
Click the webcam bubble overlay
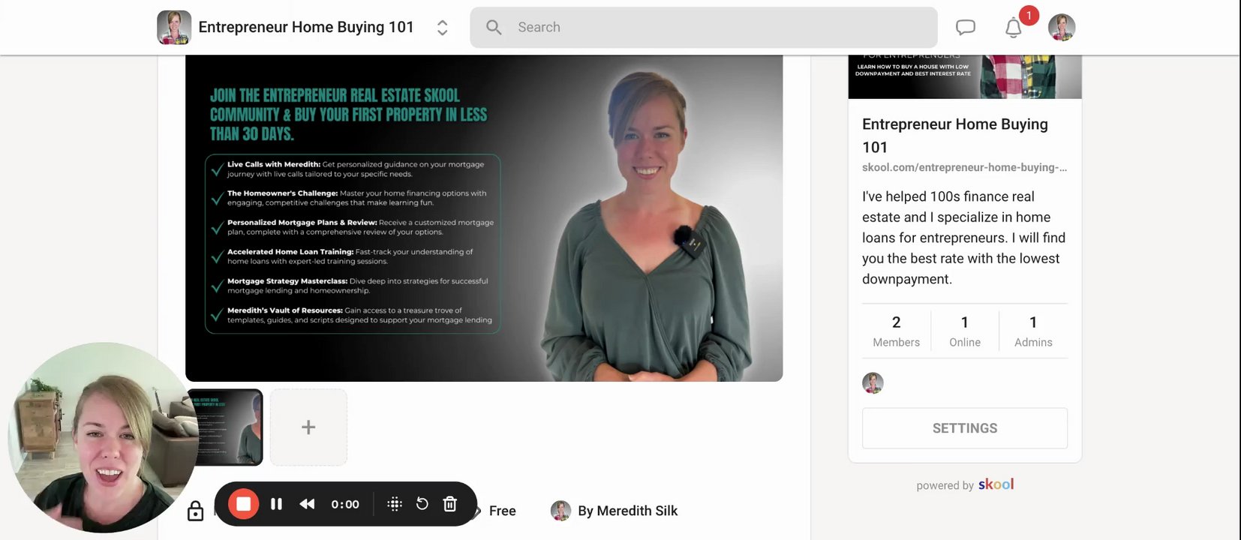(x=103, y=437)
